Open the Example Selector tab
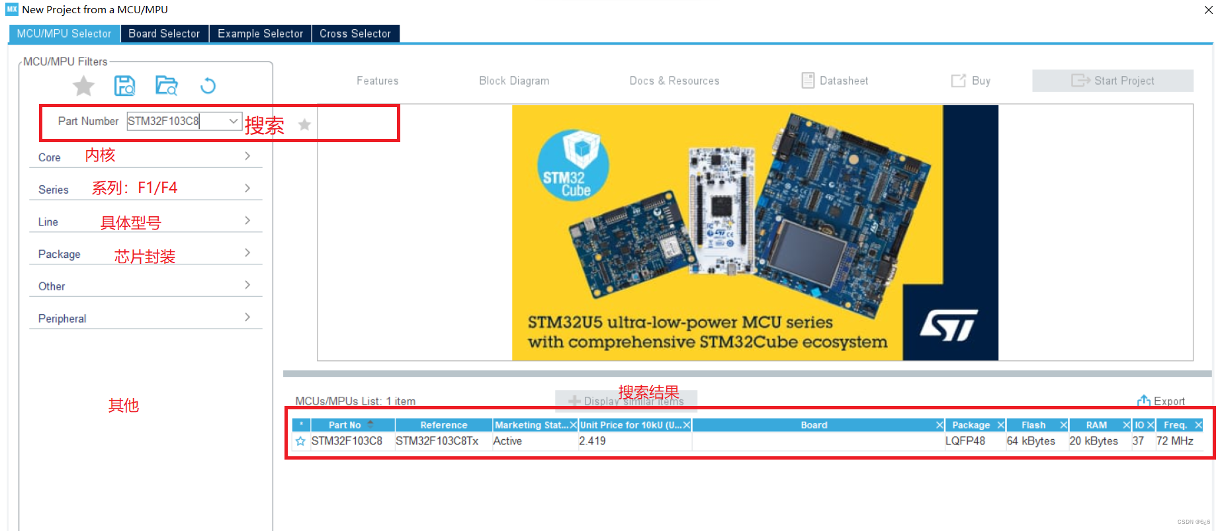1220x531 pixels. [x=260, y=34]
